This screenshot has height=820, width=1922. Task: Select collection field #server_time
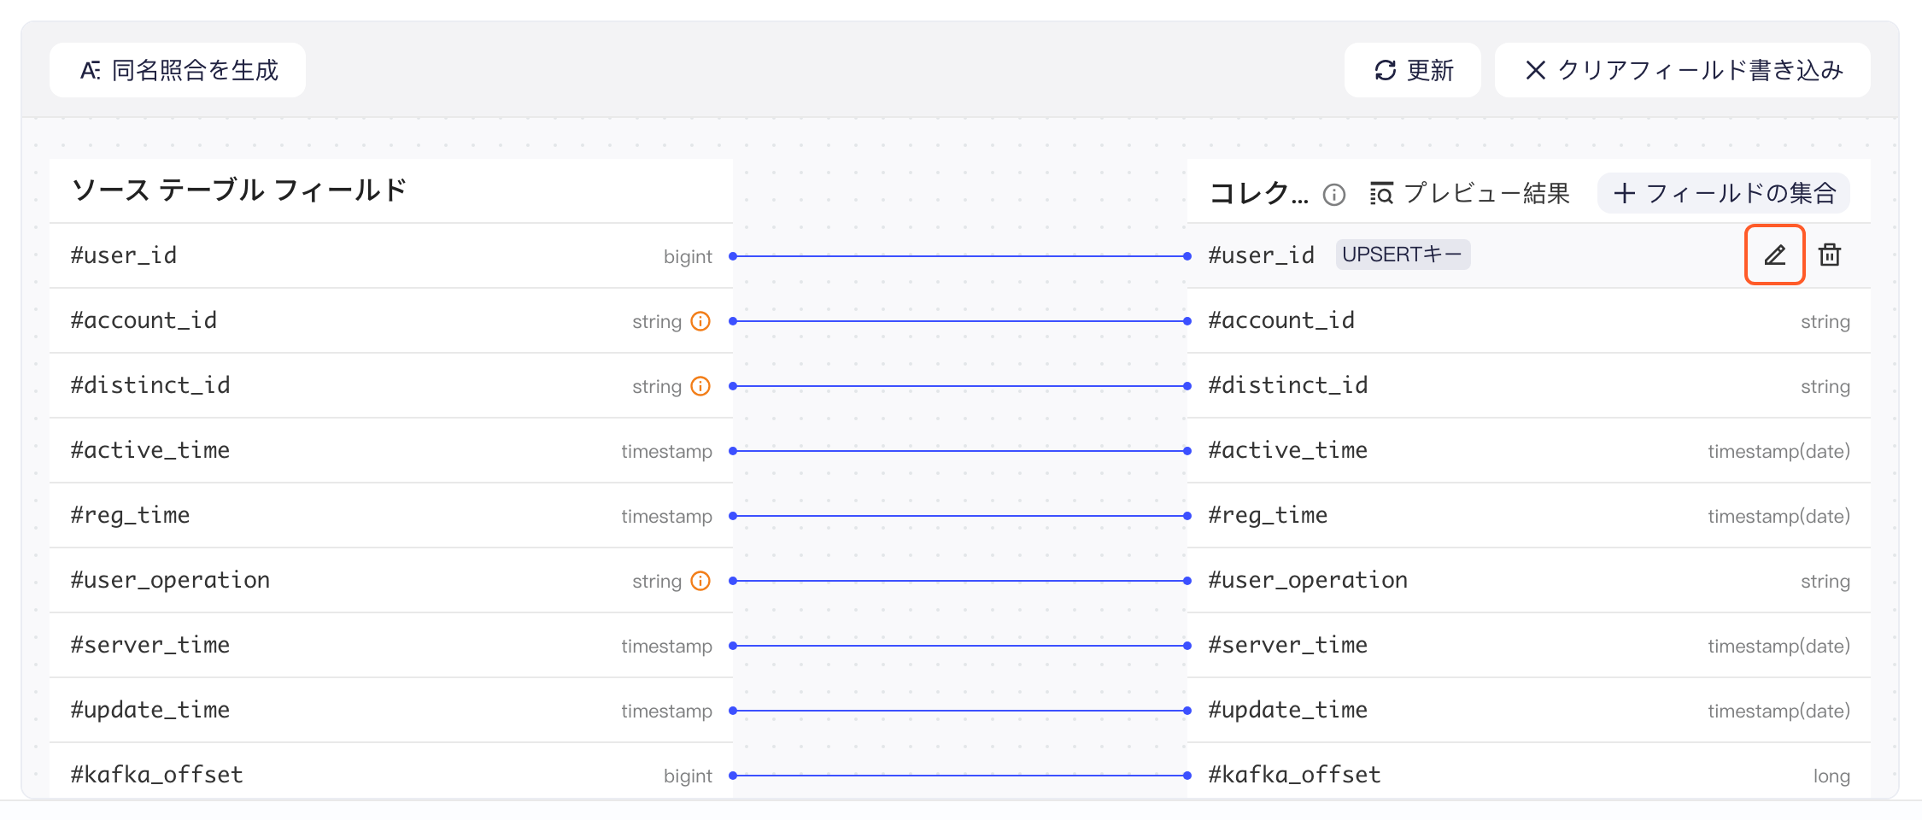1529,645
